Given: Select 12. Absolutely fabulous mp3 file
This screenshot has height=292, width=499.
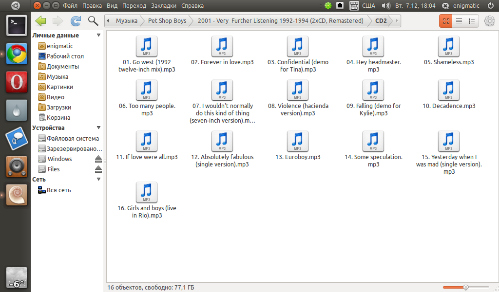Looking at the screenshot, I should (222, 149).
